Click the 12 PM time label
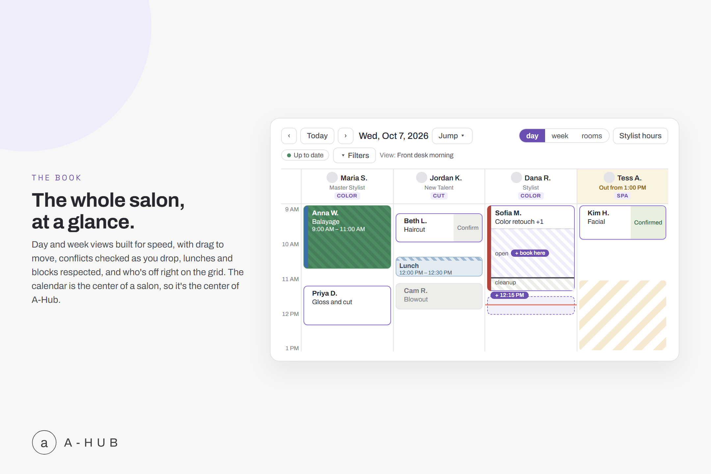 click(290, 314)
